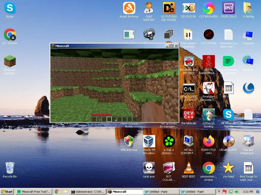This screenshot has height=195, width=261.
Task: Select the CHAT SUPPORT desktop icon
Action: (149, 8)
